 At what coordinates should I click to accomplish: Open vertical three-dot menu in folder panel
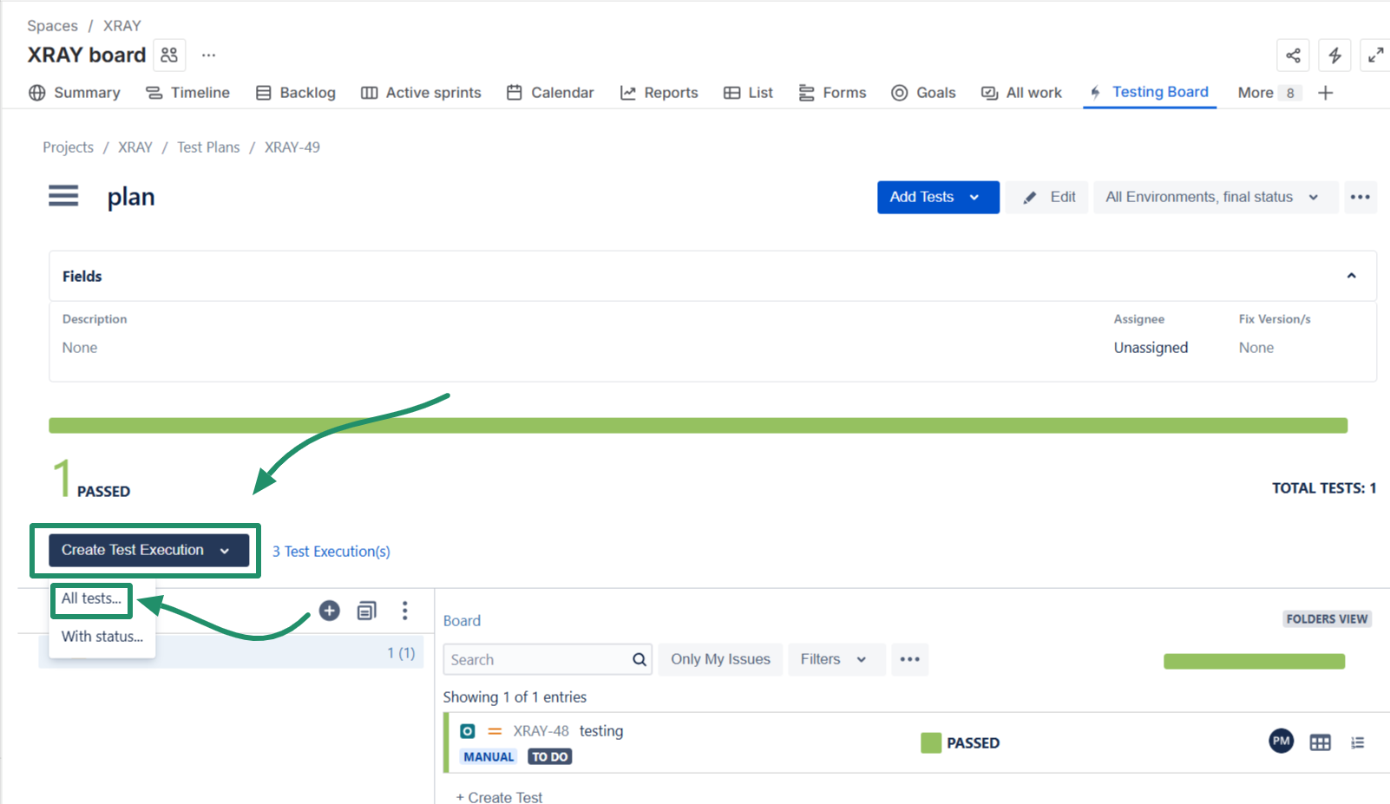coord(404,611)
